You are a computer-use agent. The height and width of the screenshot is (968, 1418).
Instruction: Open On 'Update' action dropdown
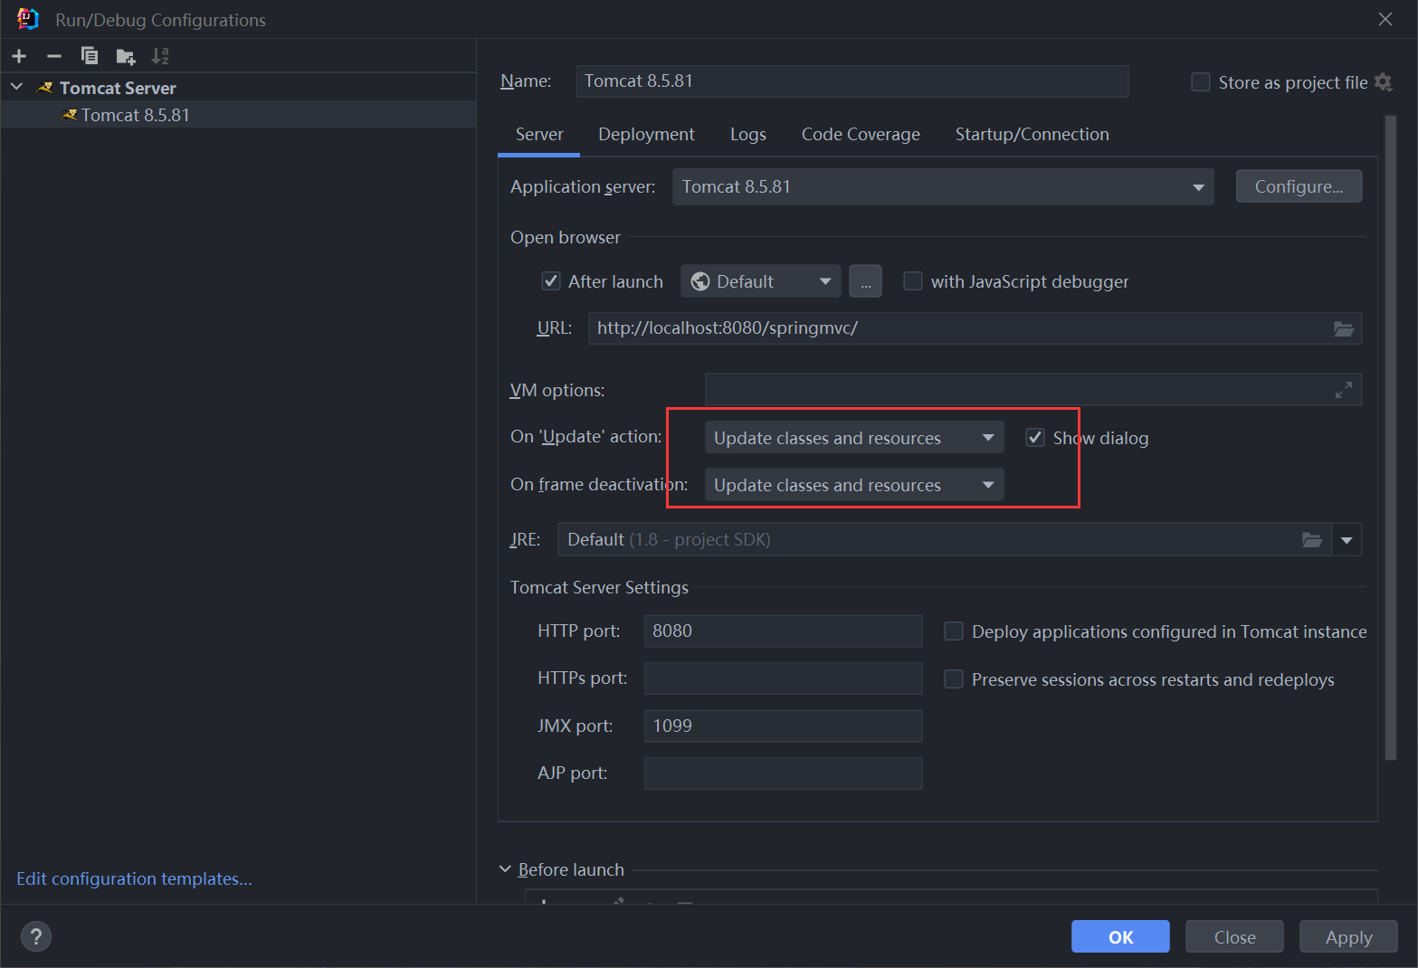click(854, 438)
